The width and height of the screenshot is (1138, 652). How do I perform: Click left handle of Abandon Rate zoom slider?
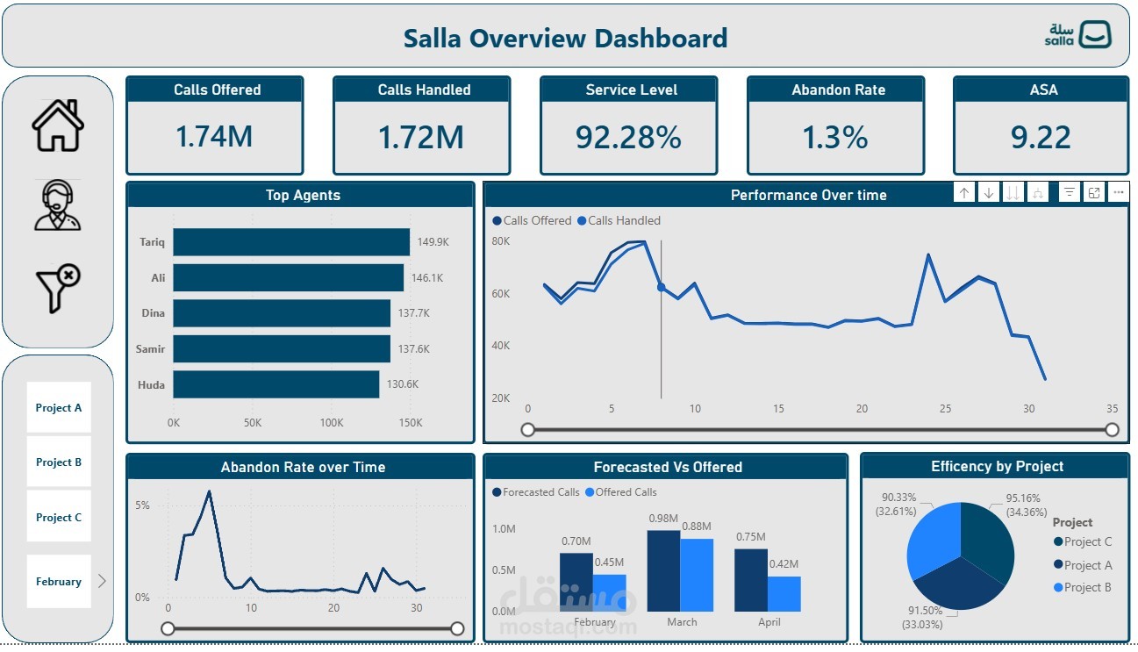point(168,628)
